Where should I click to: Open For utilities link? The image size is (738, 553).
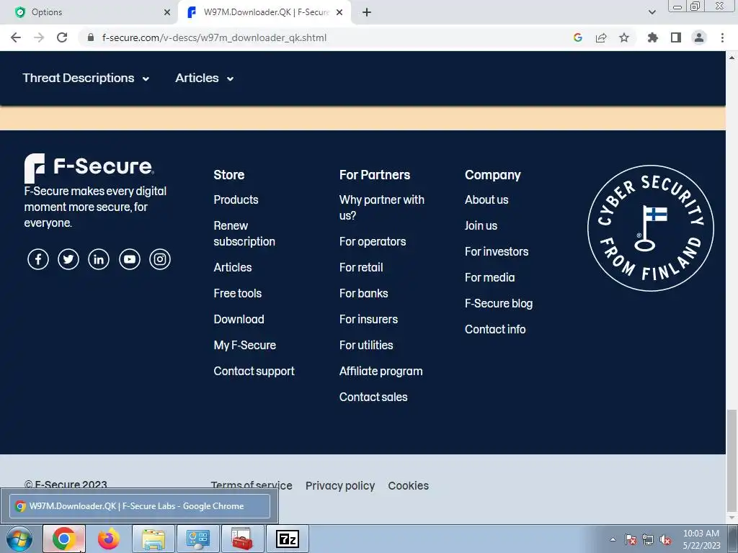pyautogui.click(x=366, y=345)
